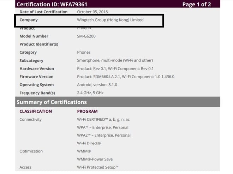
Task: Click the 'Operating System' label
Action: pos(37,85)
